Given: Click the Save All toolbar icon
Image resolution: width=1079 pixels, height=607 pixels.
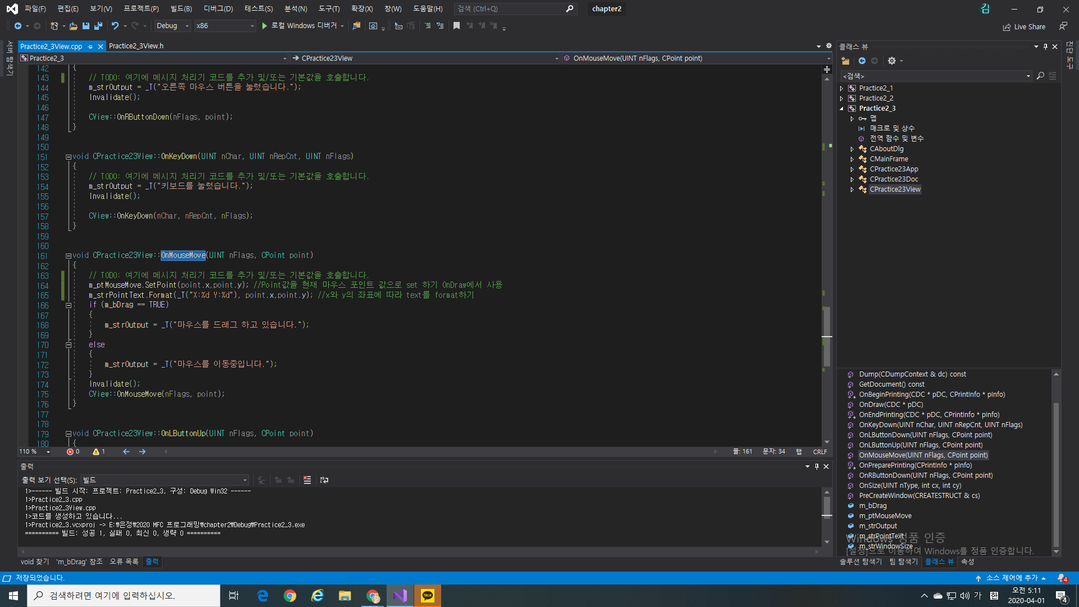Looking at the screenshot, I should coord(98,26).
